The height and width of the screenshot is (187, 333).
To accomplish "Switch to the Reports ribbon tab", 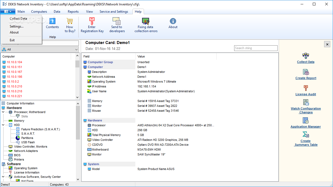I will [73, 12].
